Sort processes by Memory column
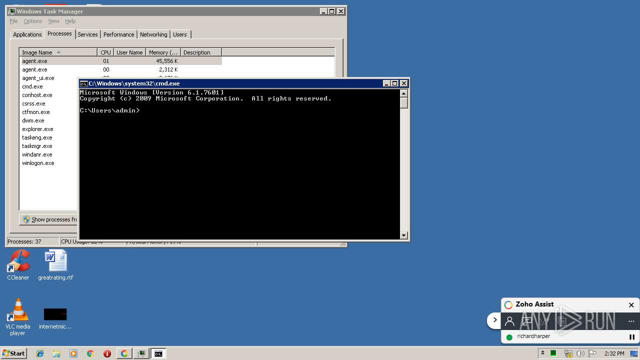640x360 pixels. (x=163, y=52)
